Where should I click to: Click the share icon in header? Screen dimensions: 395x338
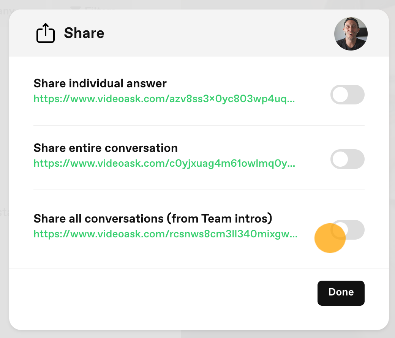tap(45, 33)
